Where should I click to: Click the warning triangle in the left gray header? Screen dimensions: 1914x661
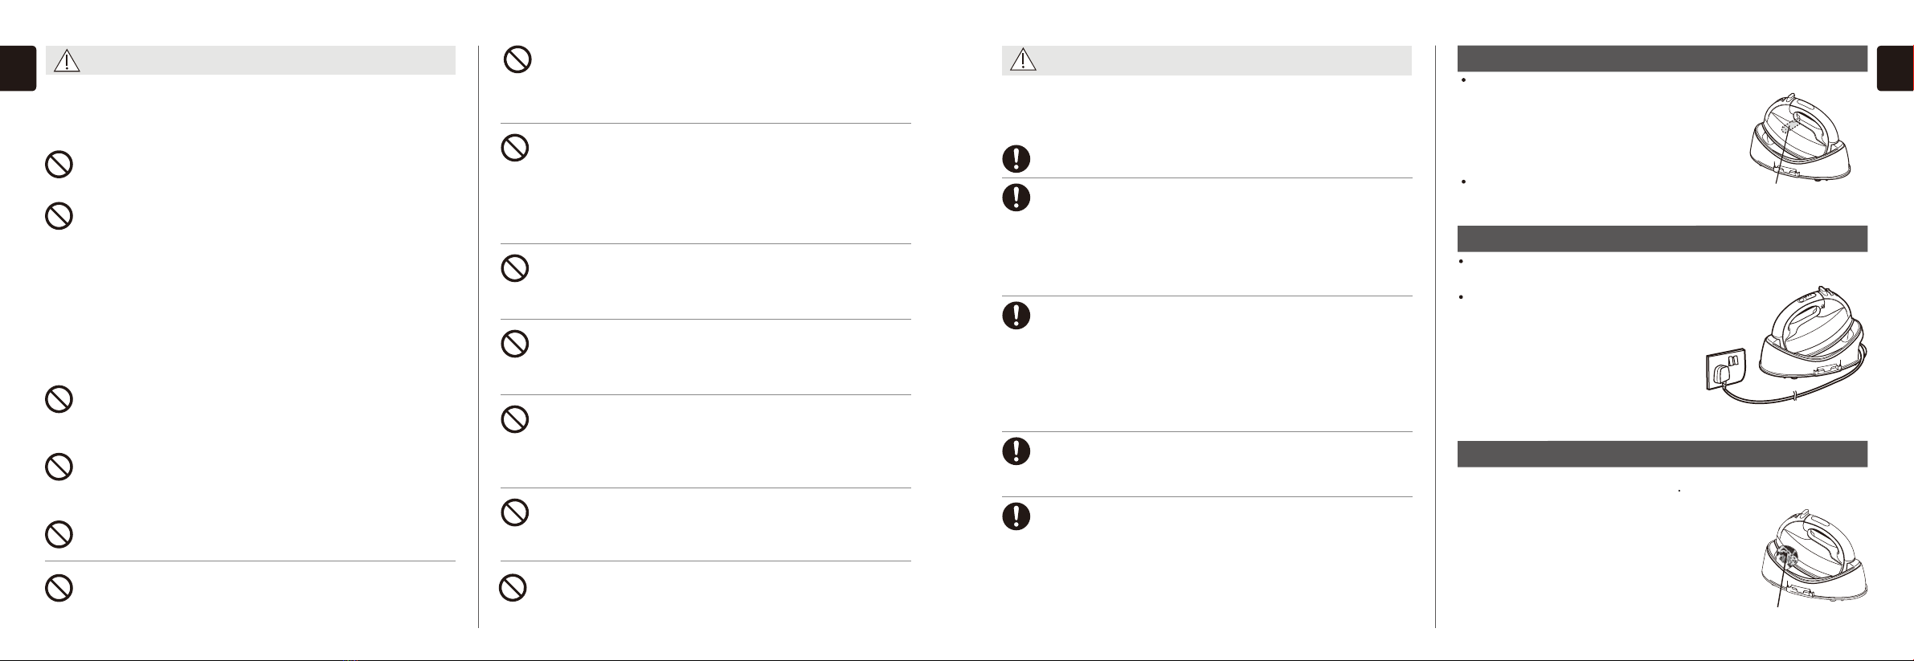click(x=67, y=60)
